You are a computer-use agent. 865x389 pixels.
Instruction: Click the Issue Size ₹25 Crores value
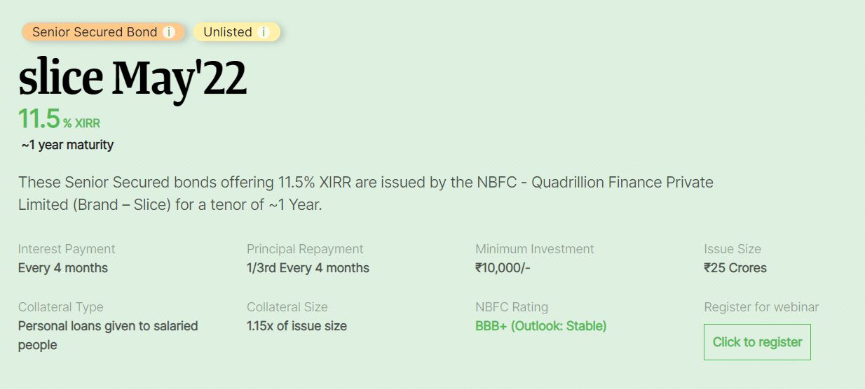point(735,268)
